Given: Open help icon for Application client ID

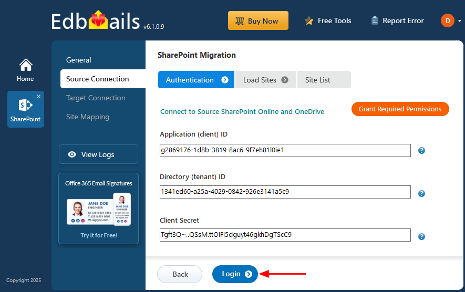Looking at the screenshot, I should [421, 151].
